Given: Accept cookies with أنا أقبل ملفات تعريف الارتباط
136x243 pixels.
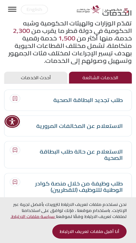Looking at the screenshot, I should [x=90, y=232].
